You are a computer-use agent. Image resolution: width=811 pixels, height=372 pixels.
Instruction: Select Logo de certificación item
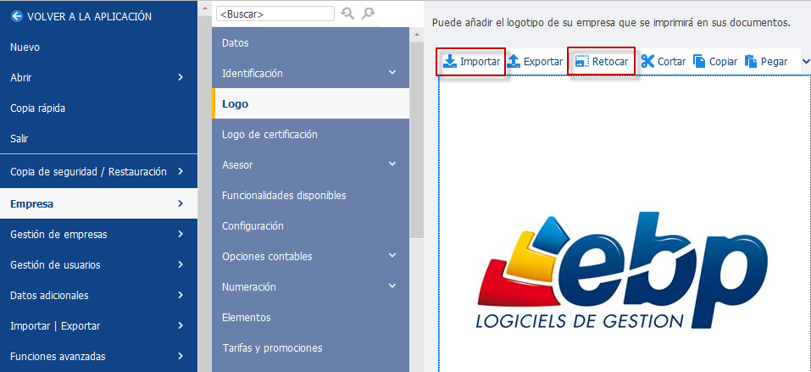310,135
